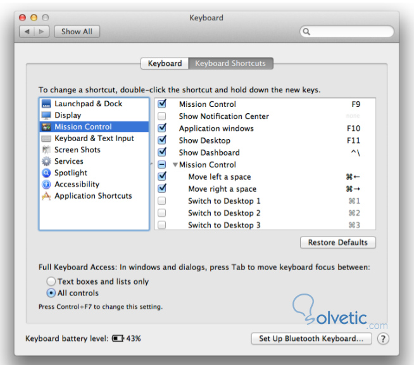Click the Switch to Desktop 2 label
The height and width of the screenshot is (365, 414).
click(224, 213)
